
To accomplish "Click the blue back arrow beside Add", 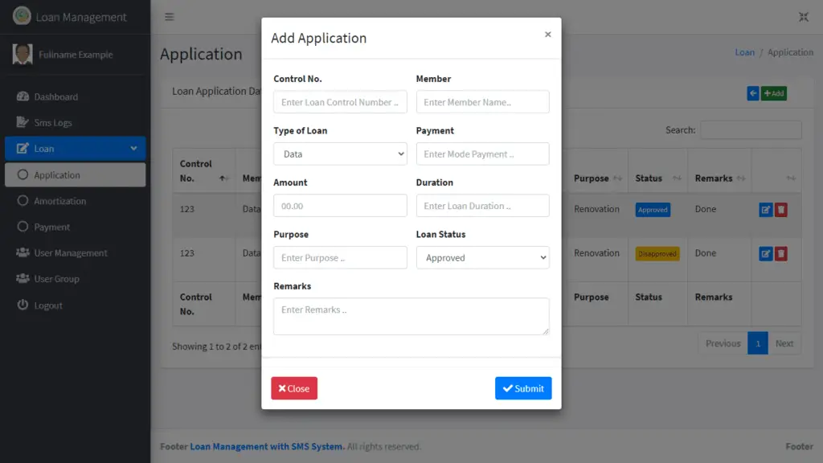I will click(752, 93).
